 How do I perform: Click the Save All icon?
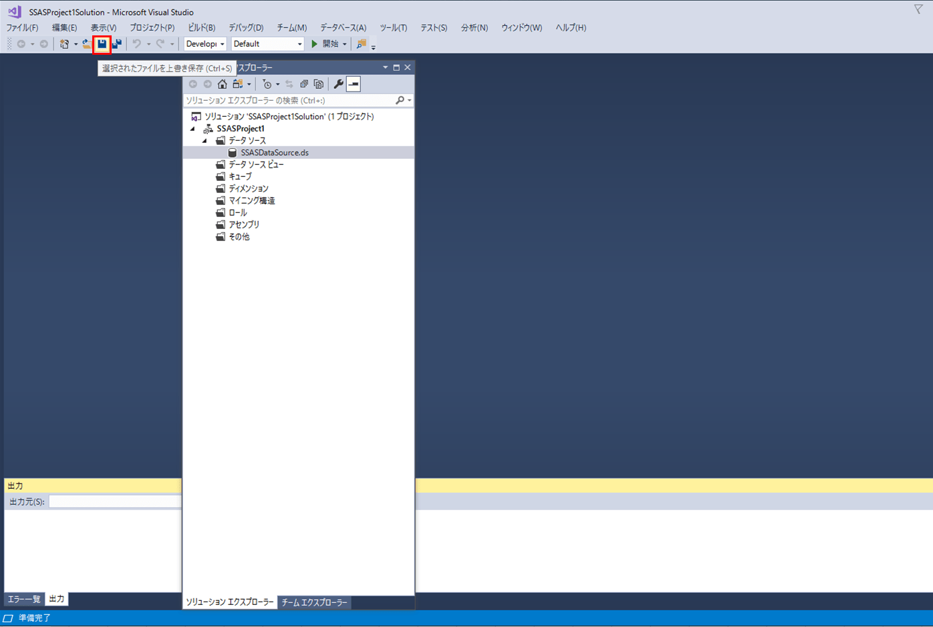tap(117, 44)
